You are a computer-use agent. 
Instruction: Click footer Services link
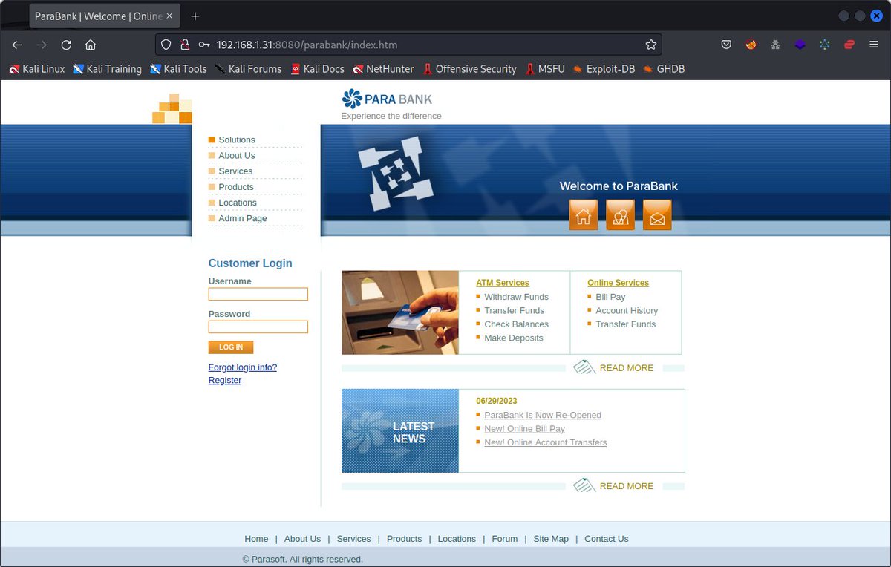pos(353,539)
